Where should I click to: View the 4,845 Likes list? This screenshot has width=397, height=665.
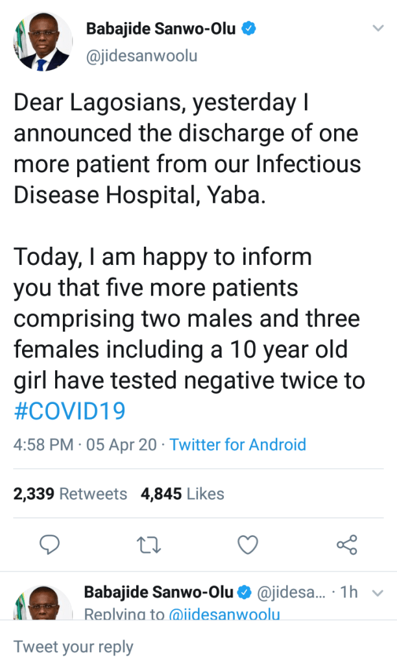(182, 494)
